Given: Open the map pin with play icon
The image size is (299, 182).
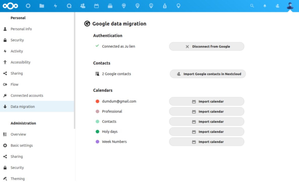Looking at the screenshot, I should [x=151, y=6].
